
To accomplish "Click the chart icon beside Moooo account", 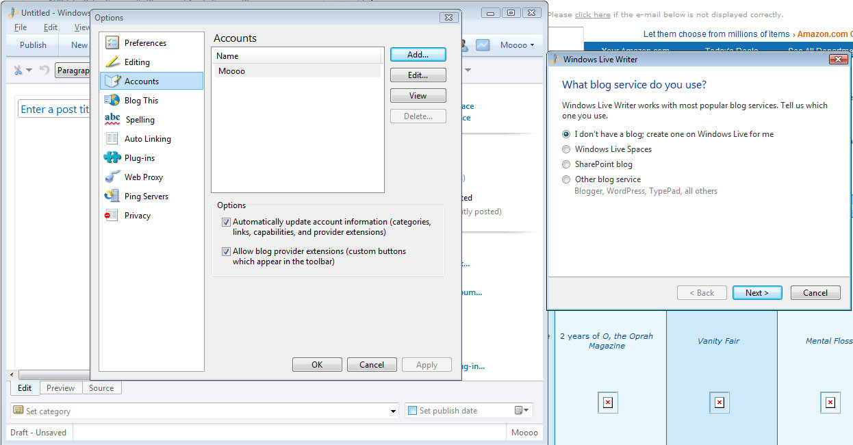I will click(483, 44).
